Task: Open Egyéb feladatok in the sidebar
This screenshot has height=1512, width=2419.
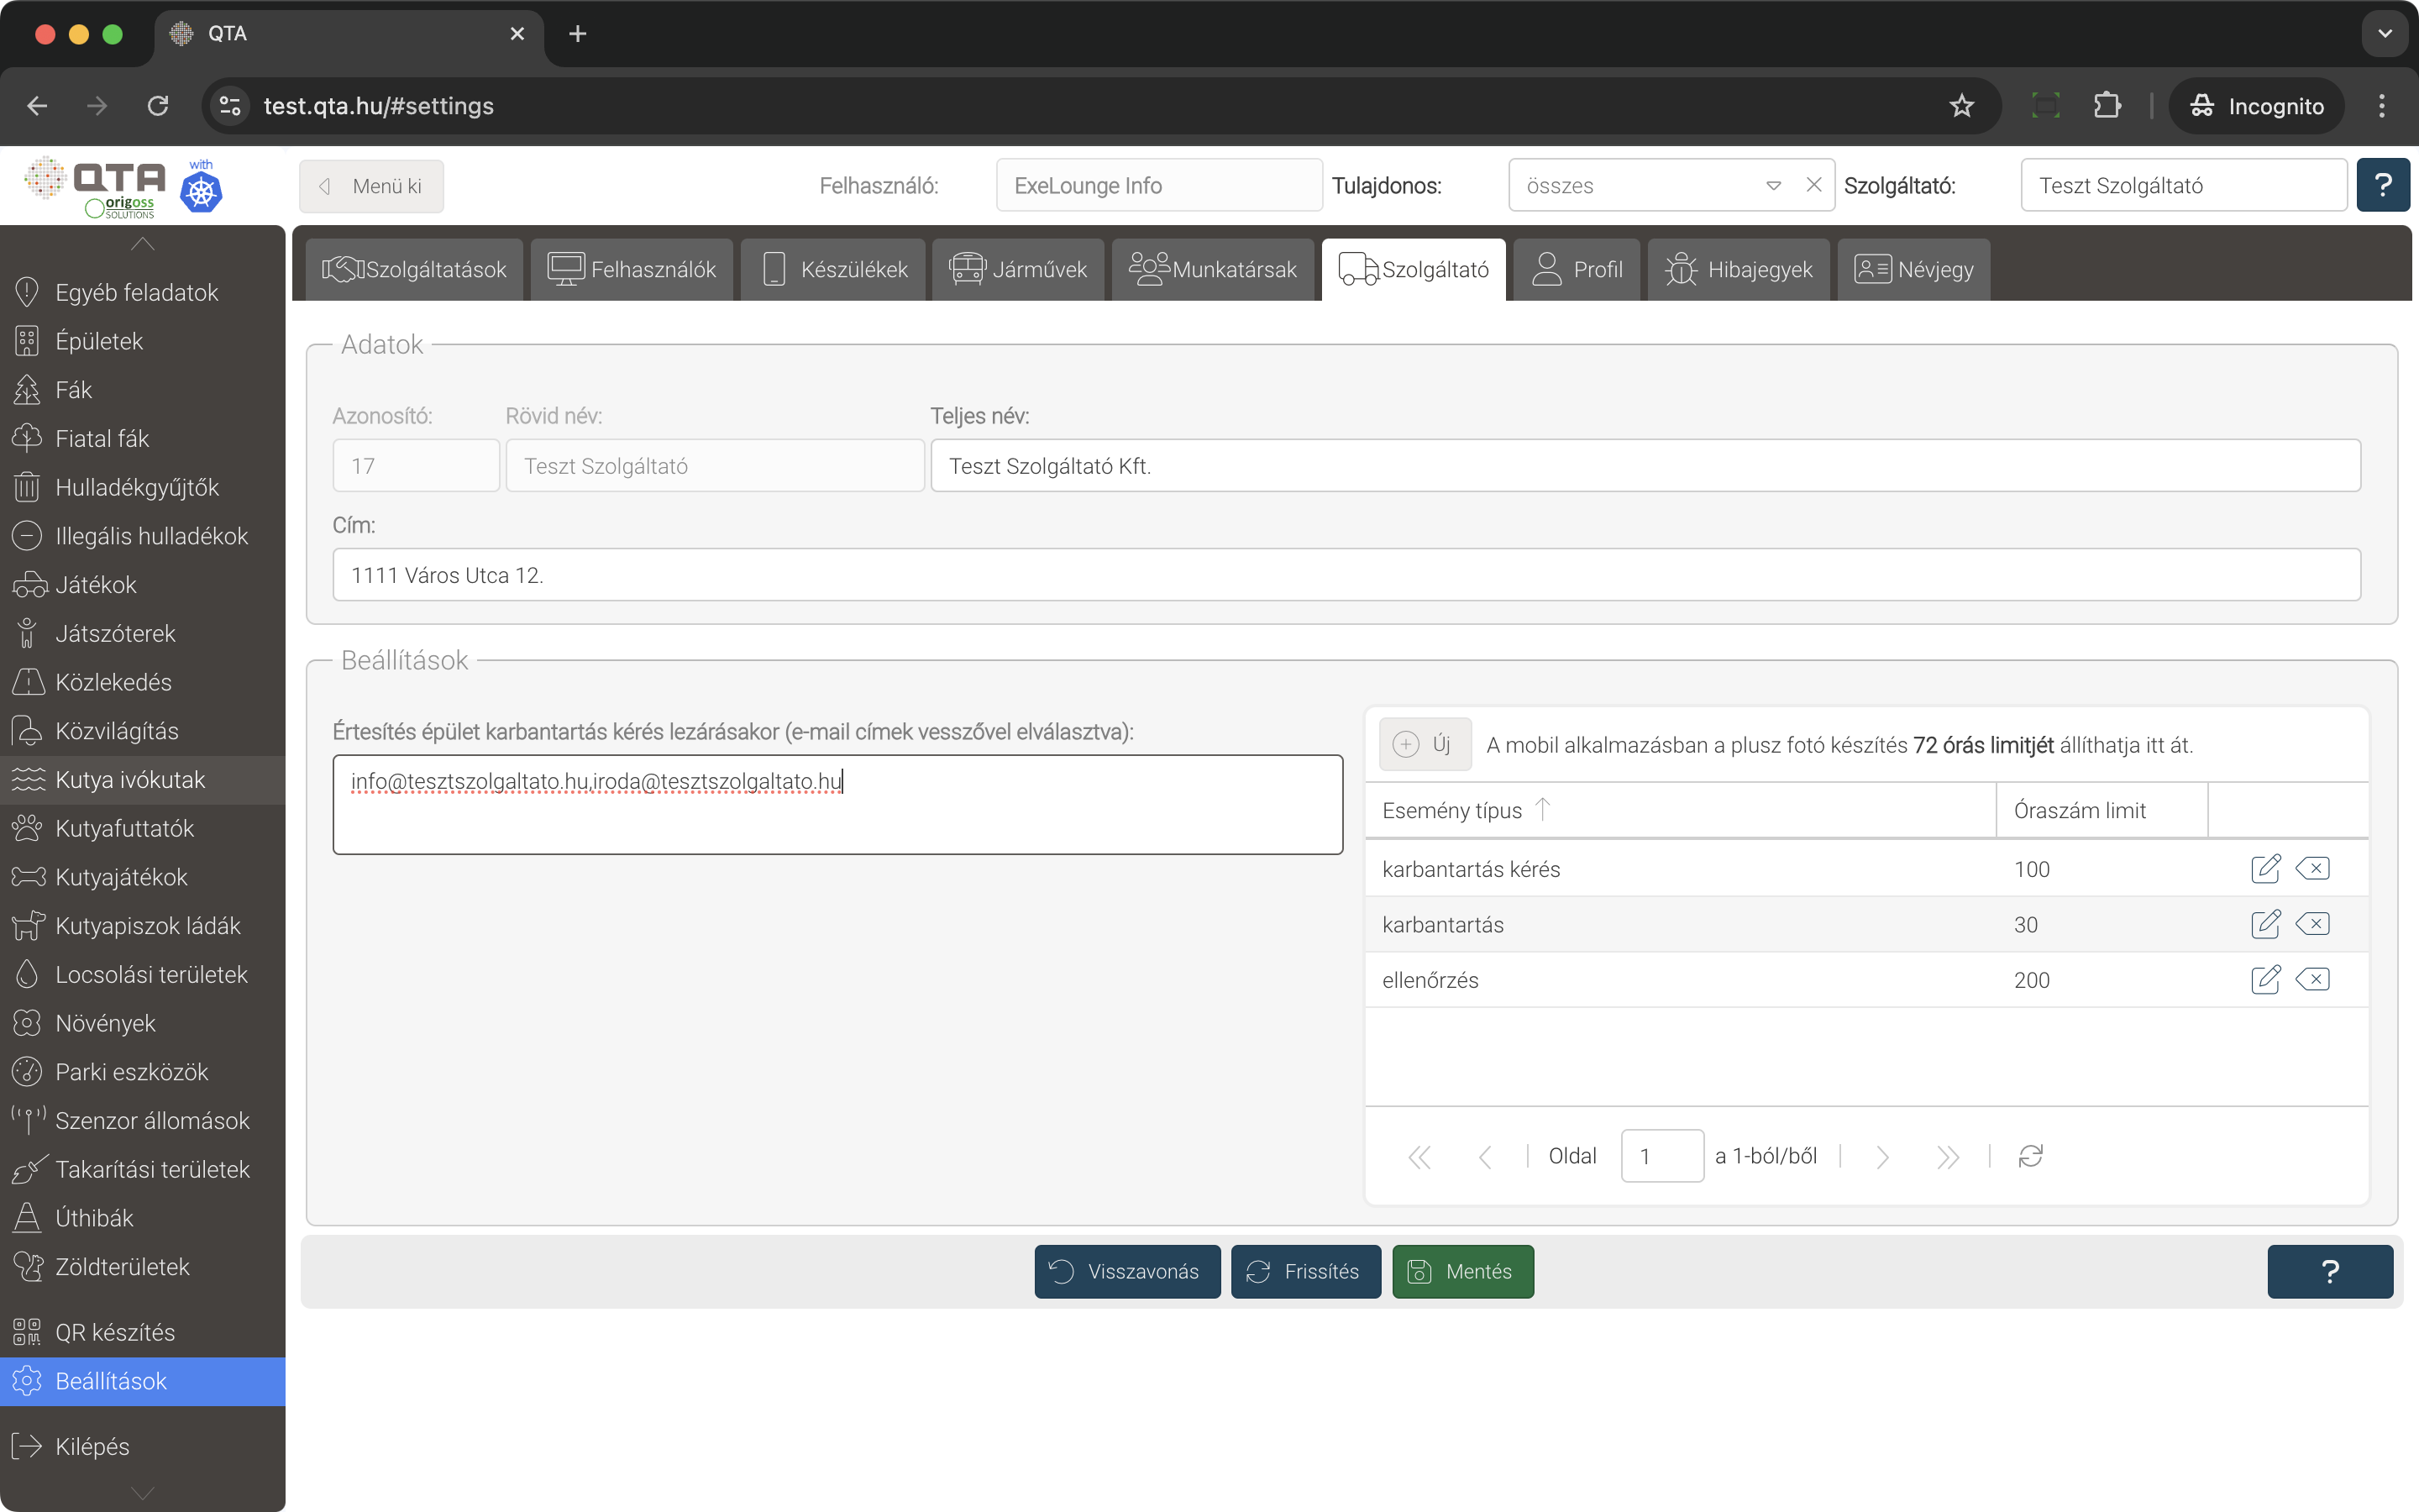Action: 142,292
